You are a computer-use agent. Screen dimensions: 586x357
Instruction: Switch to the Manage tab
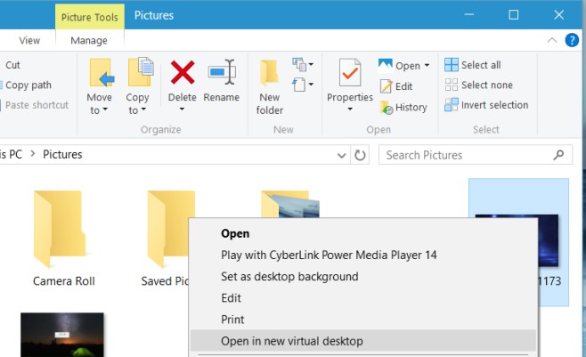[89, 40]
